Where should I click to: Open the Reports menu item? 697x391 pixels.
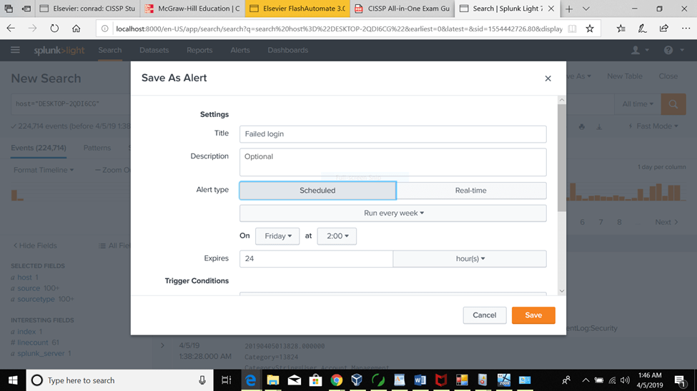tap(199, 50)
